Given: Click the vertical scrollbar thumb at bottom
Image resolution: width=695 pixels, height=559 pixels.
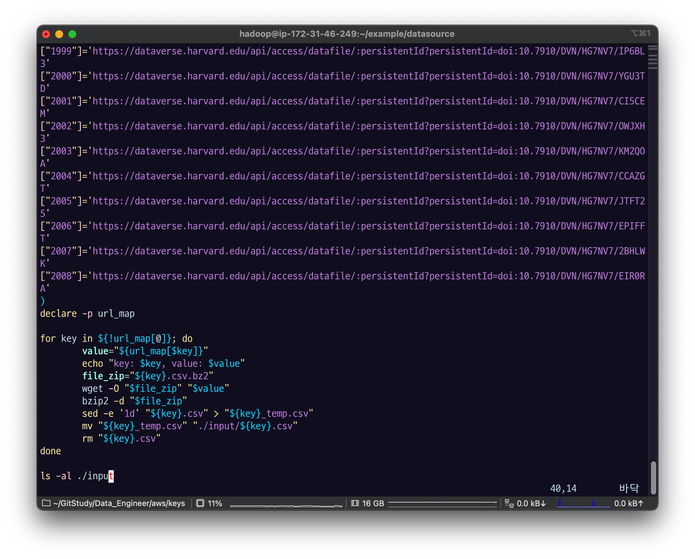Looking at the screenshot, I should click(653, 478).
